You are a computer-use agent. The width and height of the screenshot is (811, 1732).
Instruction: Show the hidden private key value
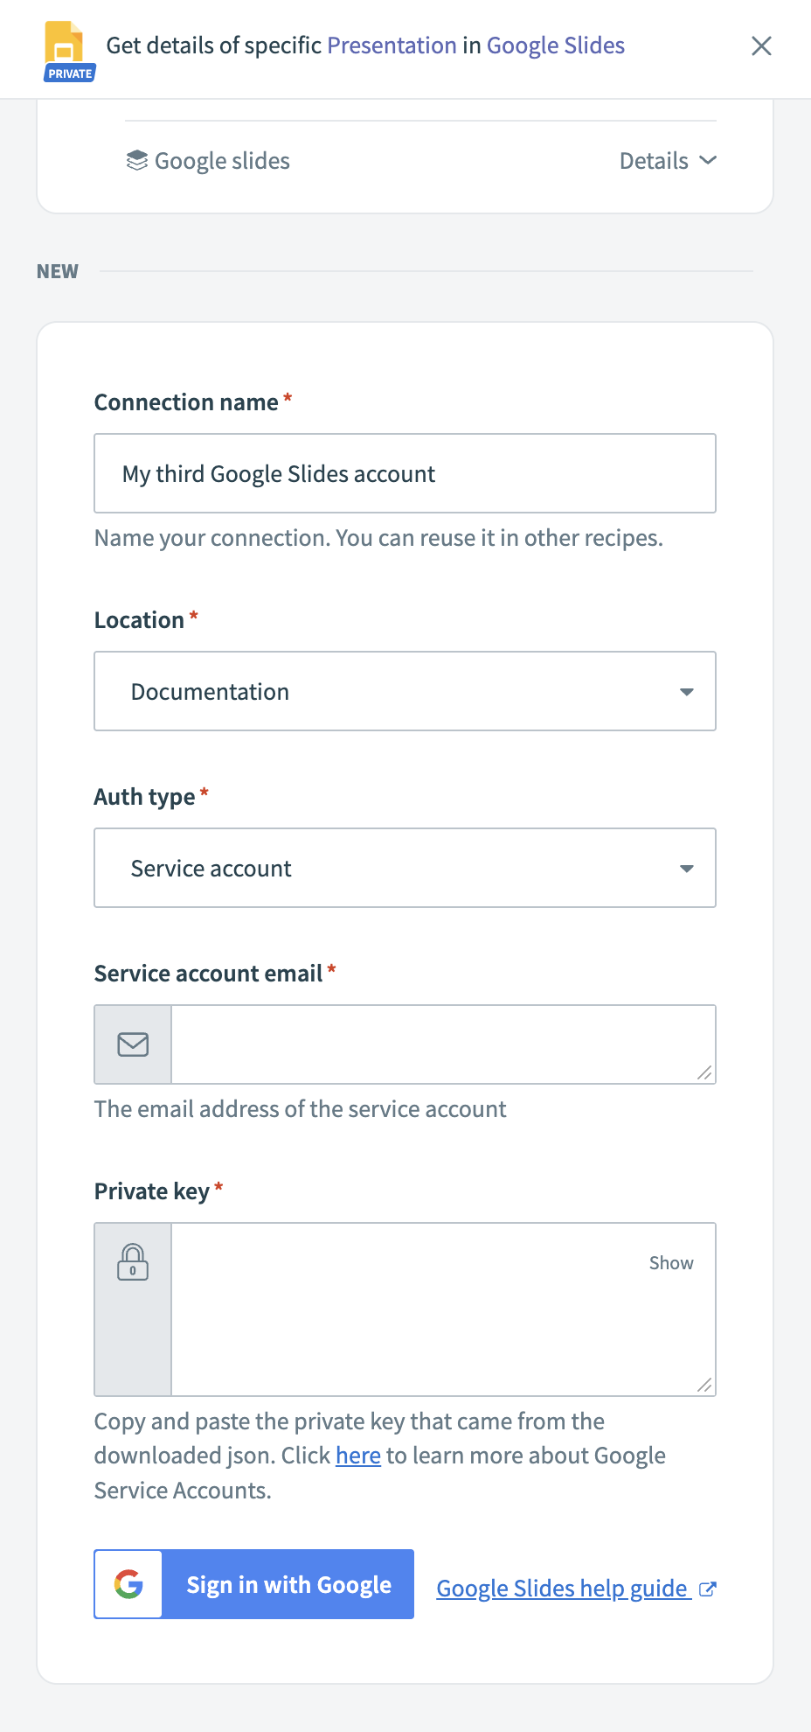click(670, 1262)
